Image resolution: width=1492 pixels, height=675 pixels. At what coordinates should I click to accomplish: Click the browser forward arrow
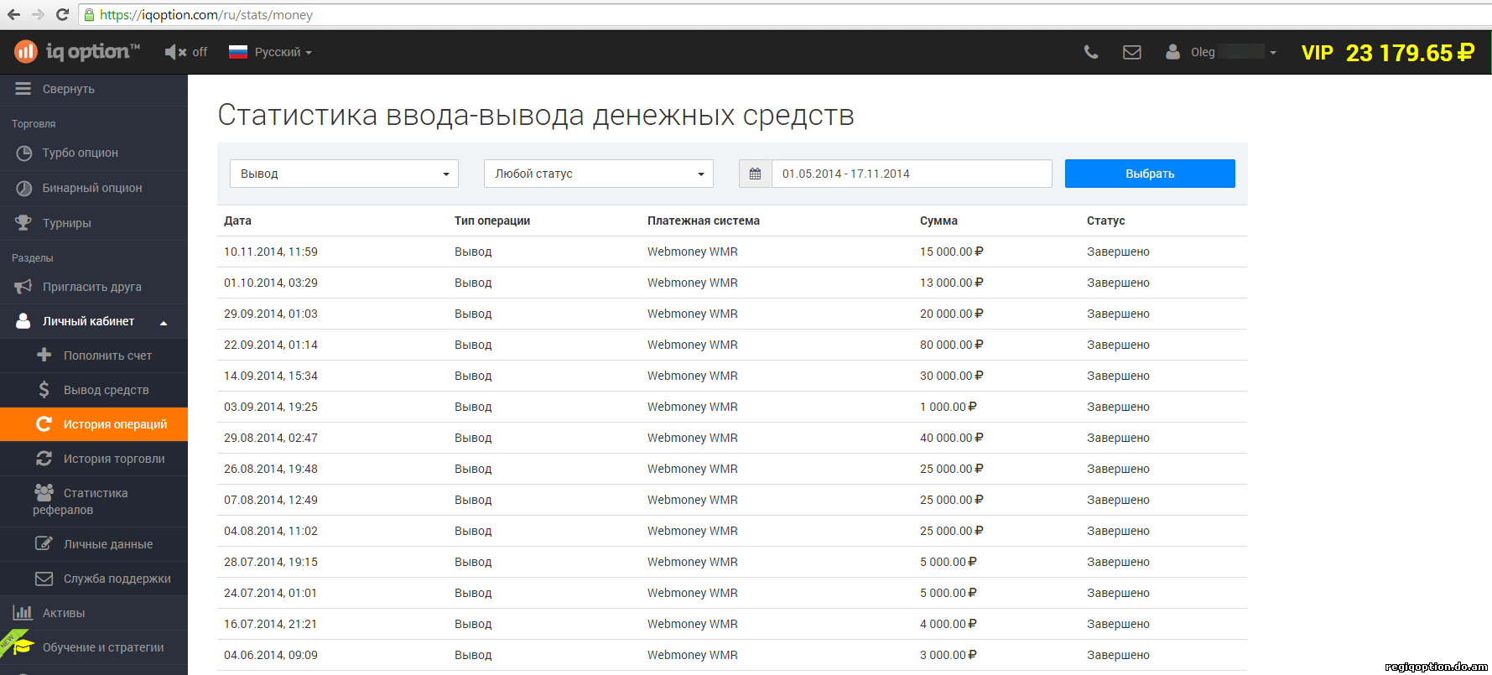[x=38, y=14]
